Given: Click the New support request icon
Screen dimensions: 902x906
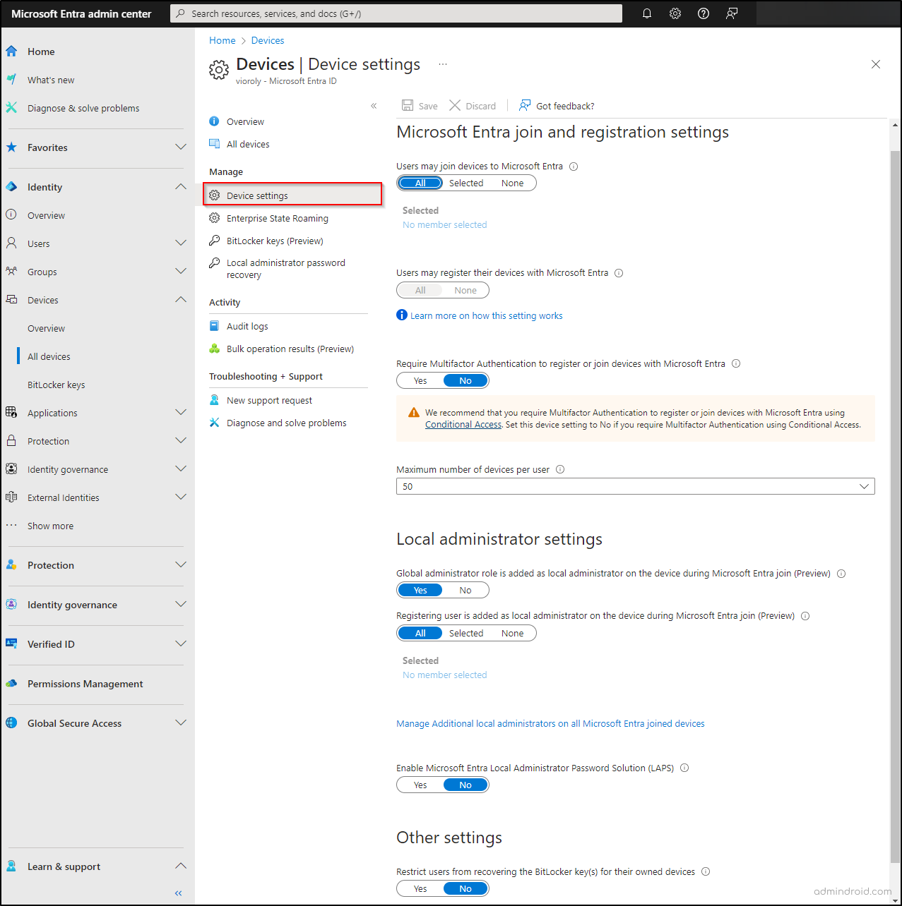Looking at the screenshot, I should coord(214,399).
